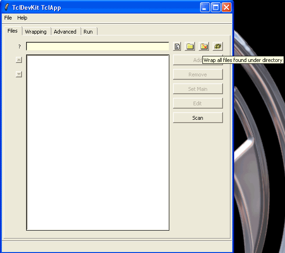Close the TclDevKit TclApp window
The height and width of the screenshot is (253, 285).
[226, 7]
